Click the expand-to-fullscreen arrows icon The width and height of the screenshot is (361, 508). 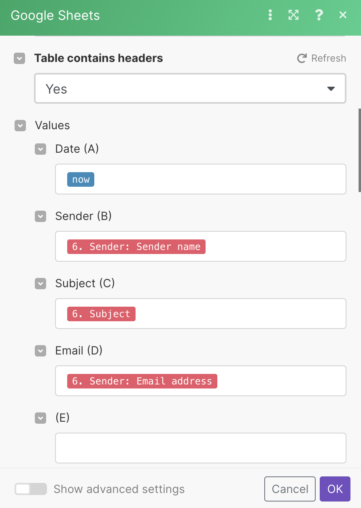[293, 15]
